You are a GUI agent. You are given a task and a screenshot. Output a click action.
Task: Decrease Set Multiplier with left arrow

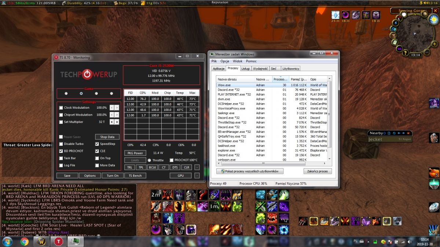click(x=112, y=122)
